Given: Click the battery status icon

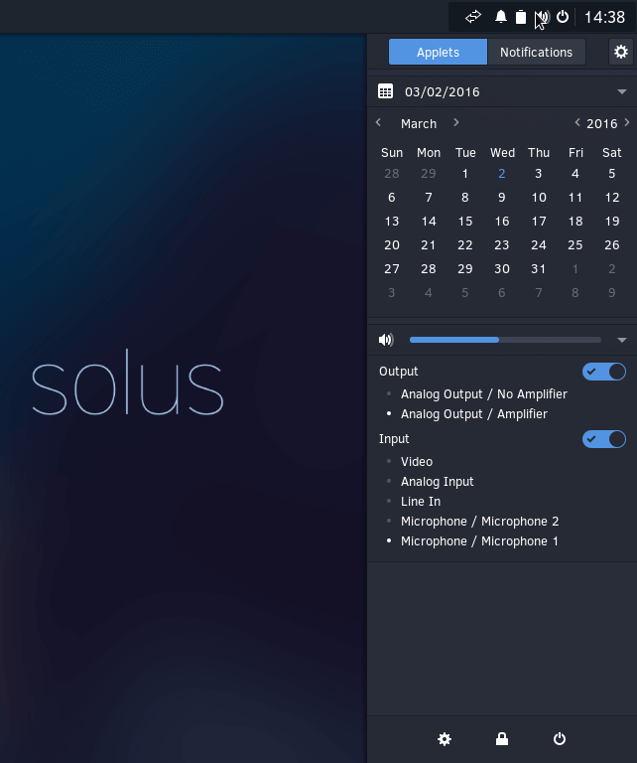Looking at the screenshot, I should click(x=520, y=17).
